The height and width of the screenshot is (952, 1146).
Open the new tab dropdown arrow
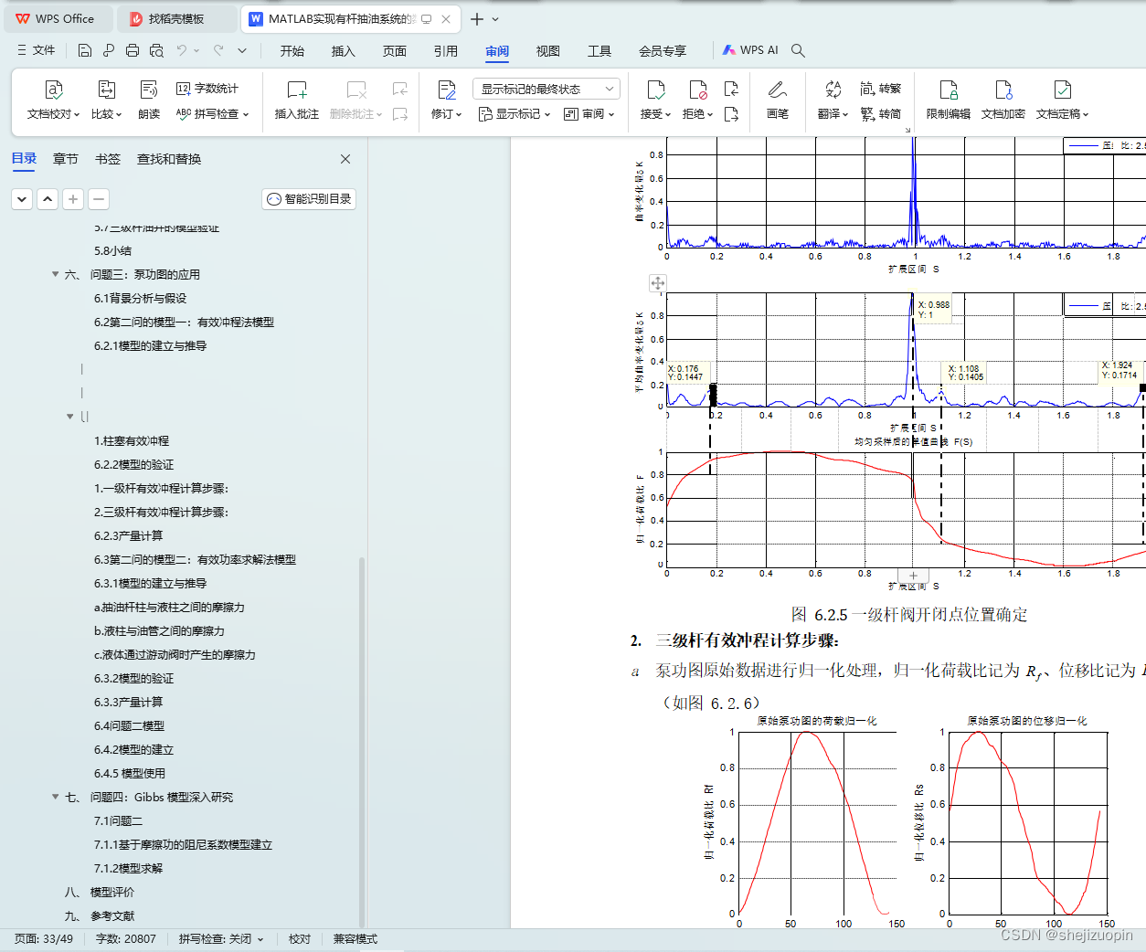(x=495, y=18)
